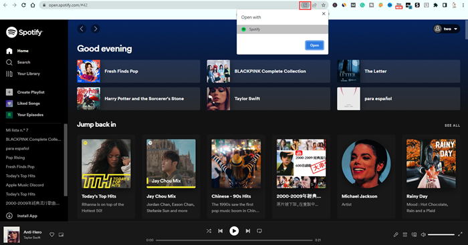The width and height of the screenshot is (468, 245).
Task: Click Install App download icon
Action: (x=9, y=216)
